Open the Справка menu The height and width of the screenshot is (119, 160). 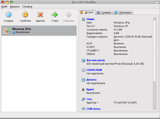(27, 7)
